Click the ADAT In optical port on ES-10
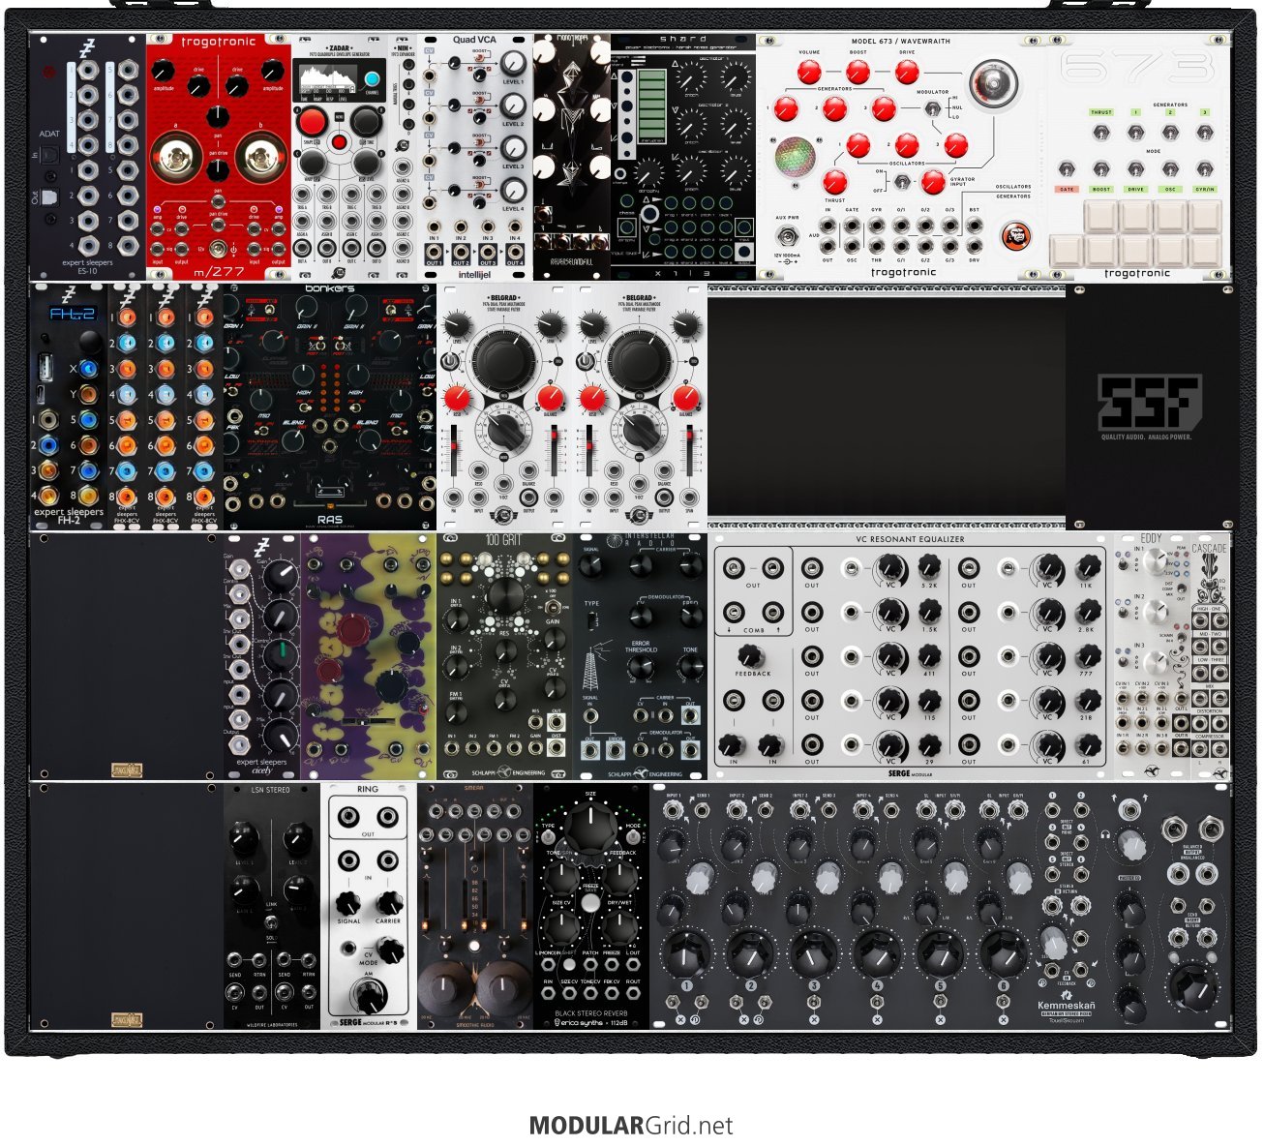Viewport: 1264px width, 1146px height. coord(50,155)
